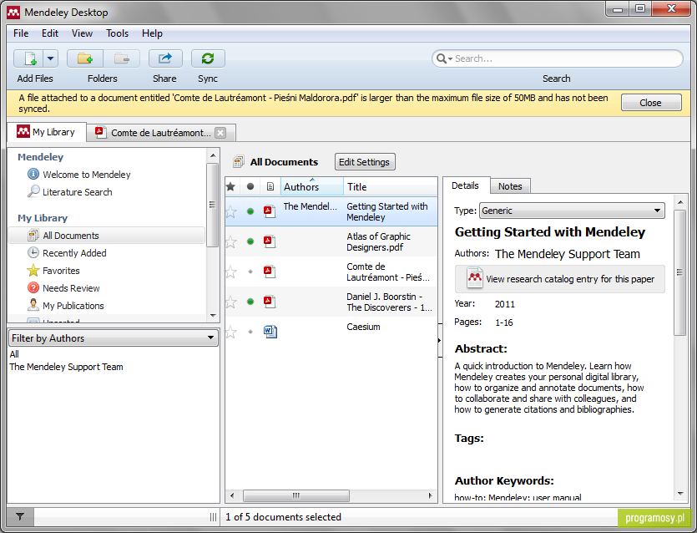The height and width of the screenshot is (533, 697).
Task: Sort documents by Authors column
Action: coord(312,187)
